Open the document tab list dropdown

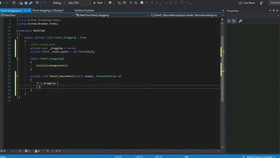pos(223,11)
